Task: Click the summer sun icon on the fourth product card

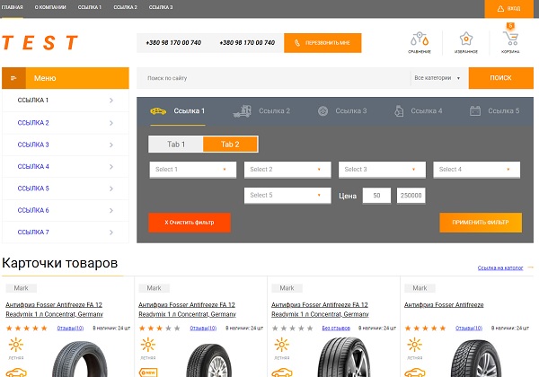Action: coord(414,345)
